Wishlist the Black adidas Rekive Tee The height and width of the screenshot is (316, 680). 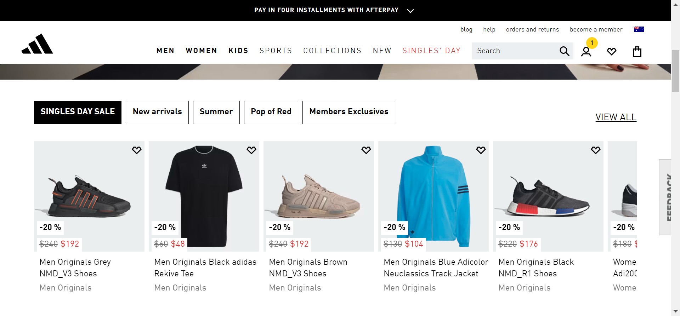click(251, 150)
